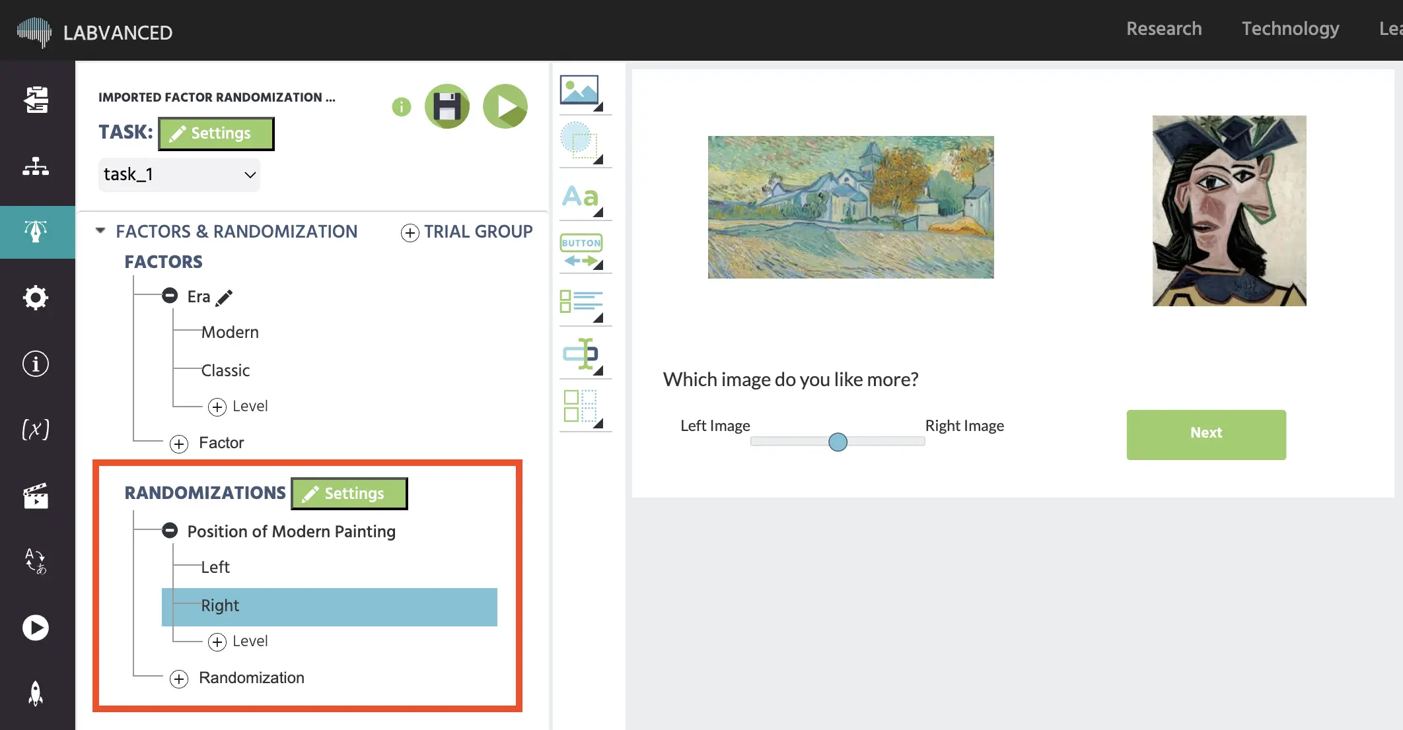Click the 'Left Image' label
The height and width of the screenshot is (730, 1403).
point(715,426)
